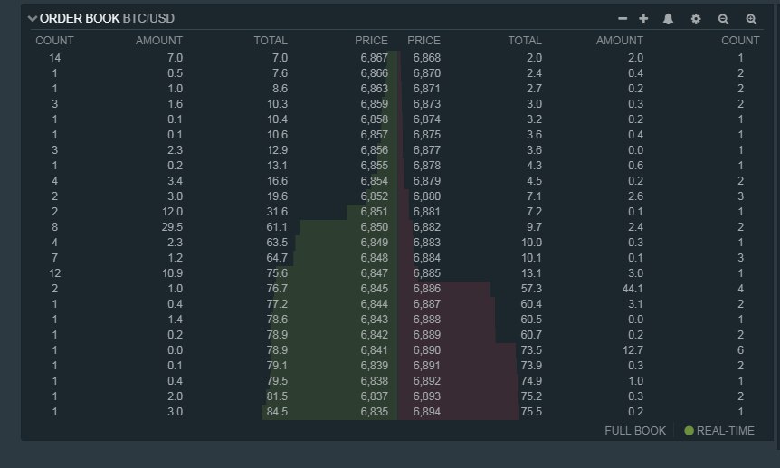
Task: Select bid price 6,867
Action: coord(374,57)
